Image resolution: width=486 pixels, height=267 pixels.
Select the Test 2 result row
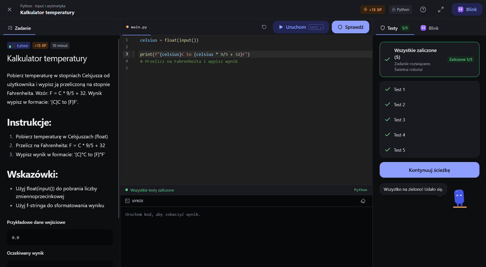point(429,104)
